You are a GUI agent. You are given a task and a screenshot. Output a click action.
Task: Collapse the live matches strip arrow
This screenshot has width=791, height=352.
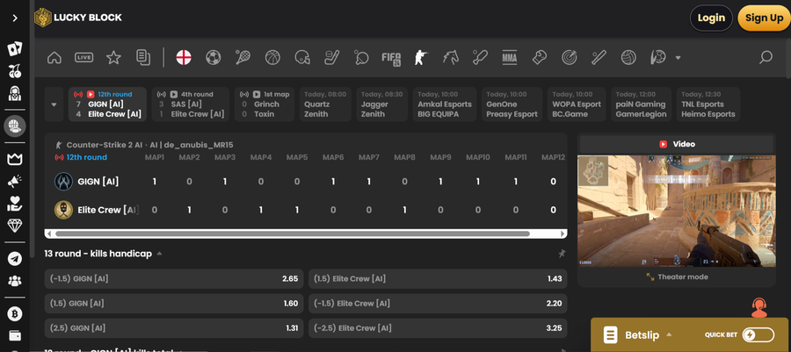[53, 104]
